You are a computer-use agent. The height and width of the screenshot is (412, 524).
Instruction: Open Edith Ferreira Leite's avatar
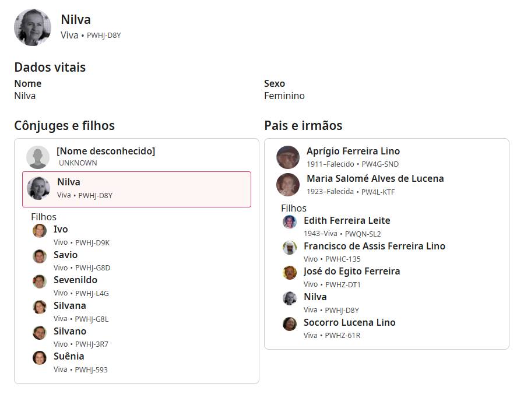[x=290, y=222]
